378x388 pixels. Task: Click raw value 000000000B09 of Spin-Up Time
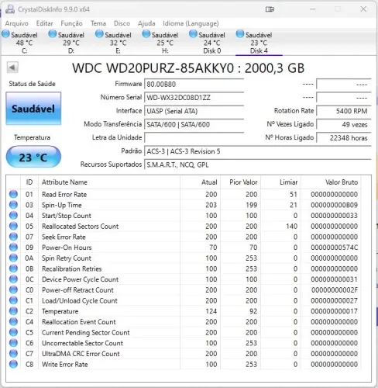335,205
